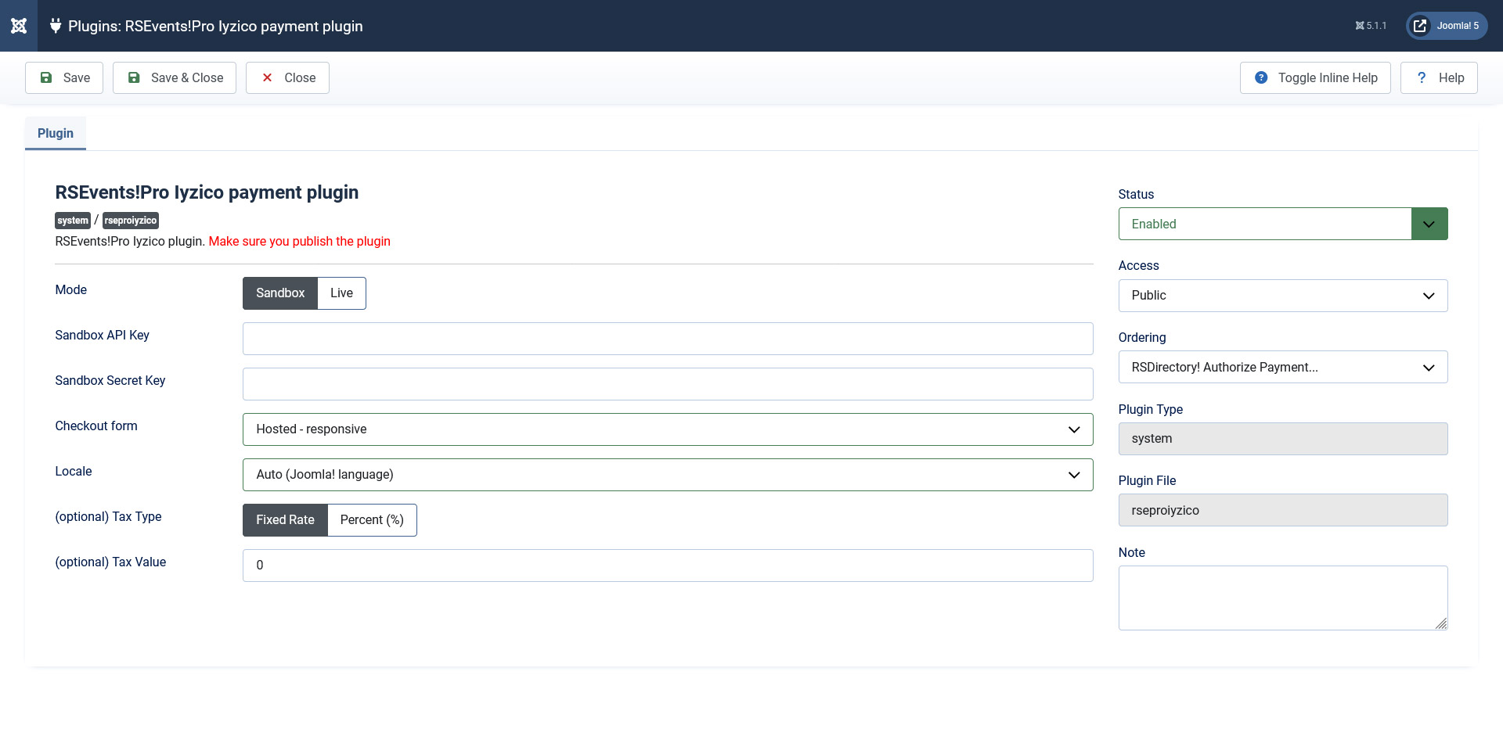
Task: Click the Locale label
Action: pyautogui.click(x=74, y=471)
